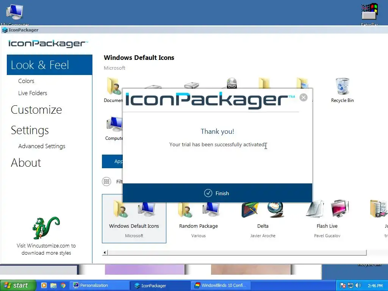
Task: Open the Start menu
Action: point(18,285)
